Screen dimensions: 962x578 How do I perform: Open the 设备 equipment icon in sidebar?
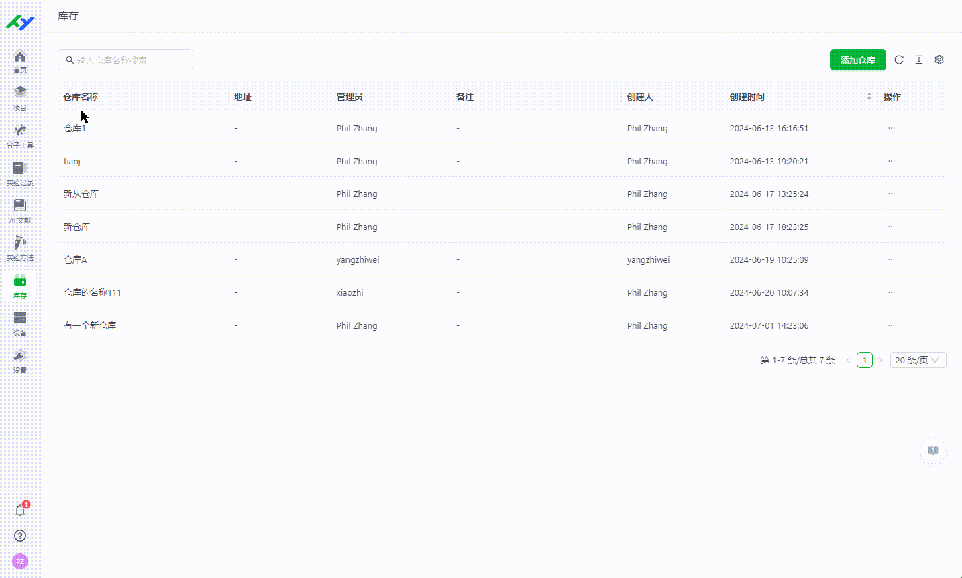[x=20, y=323]
